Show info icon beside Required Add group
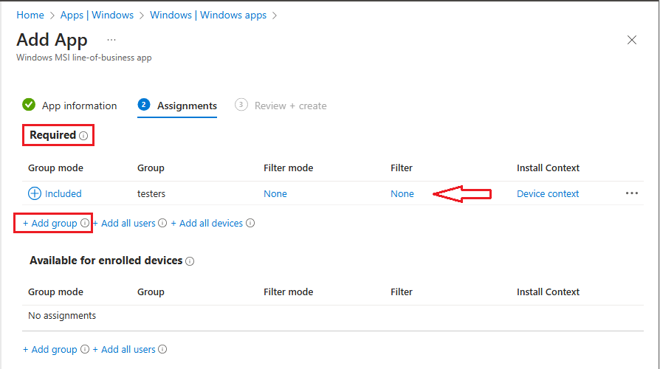 tap(85, 223)
